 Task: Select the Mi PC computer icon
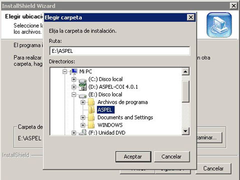click(74, 71)
